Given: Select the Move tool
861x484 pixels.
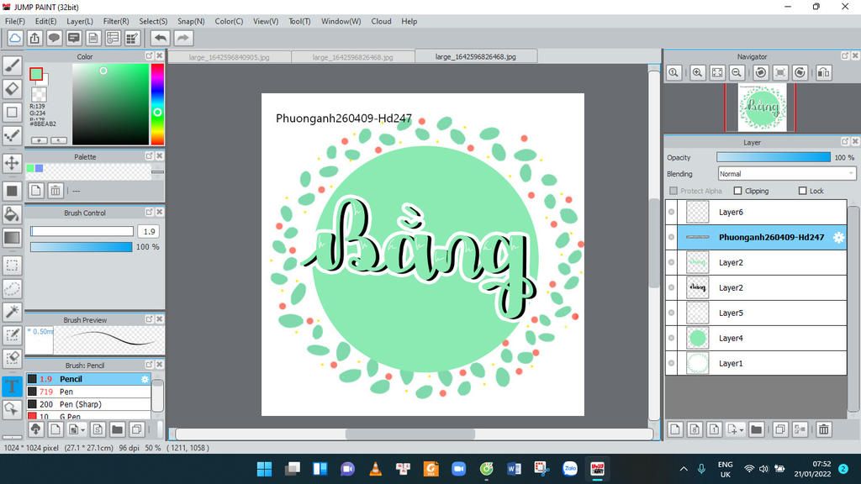Looking at the screenshot, I should point(12,163).
